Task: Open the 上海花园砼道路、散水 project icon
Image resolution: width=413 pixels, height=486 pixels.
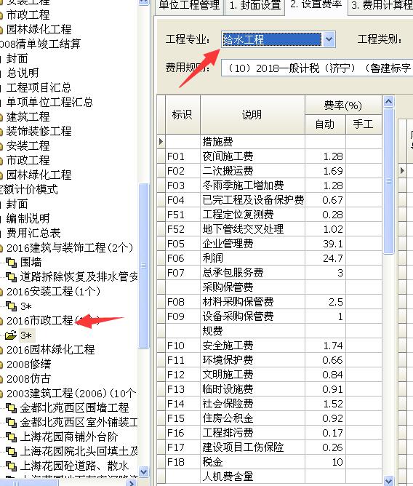Action: (11, 466)
